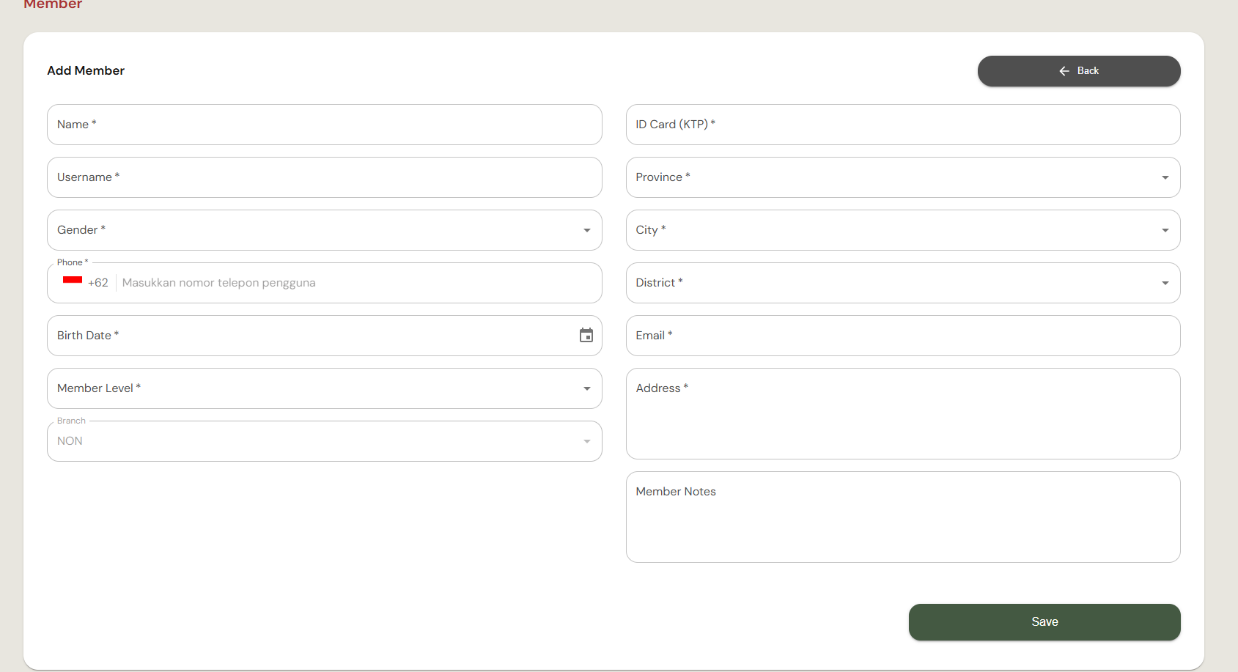Open the Birth Date calendar icon

click(x=586, y=336)
